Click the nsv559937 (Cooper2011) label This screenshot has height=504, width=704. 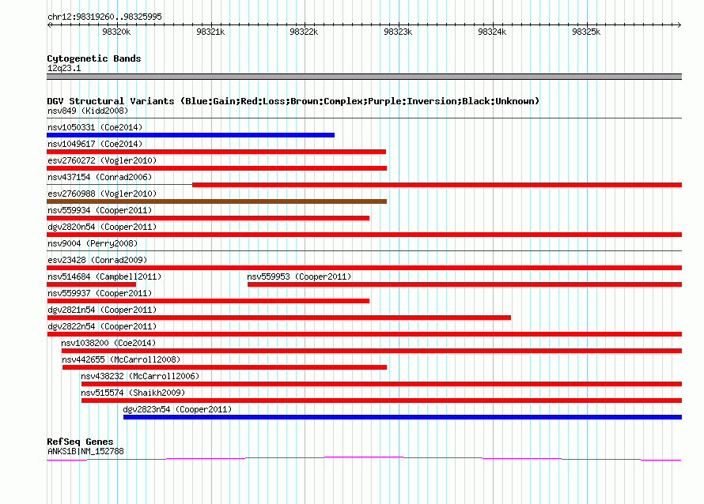point(100,293)
